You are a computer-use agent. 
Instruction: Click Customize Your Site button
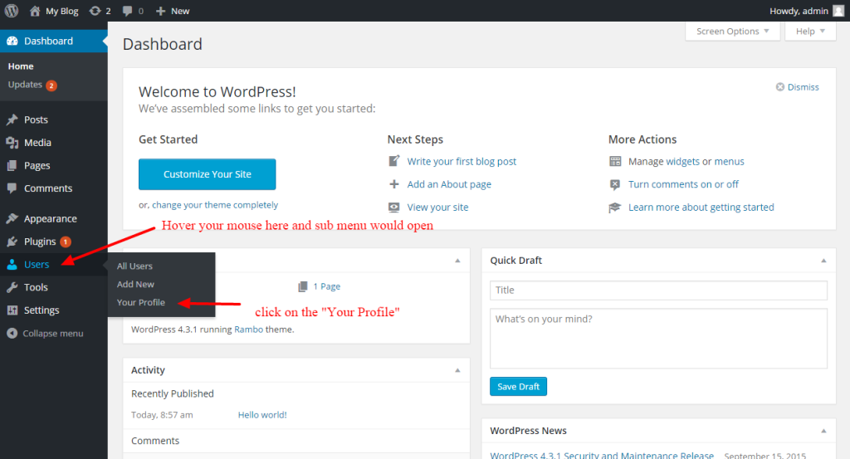tap(207, 174)
